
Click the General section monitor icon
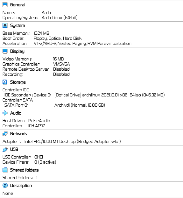click(5, 5)
